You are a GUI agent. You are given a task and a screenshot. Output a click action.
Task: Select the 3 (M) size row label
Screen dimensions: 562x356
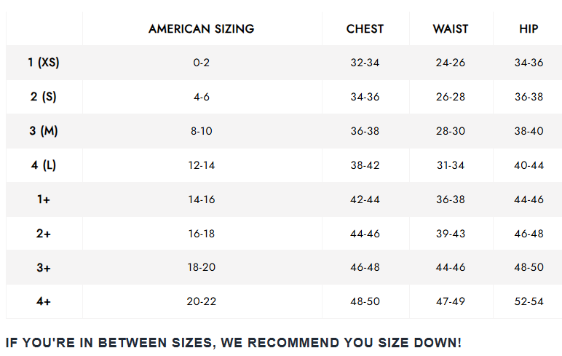pyautogui.click(x=44, y=130)
